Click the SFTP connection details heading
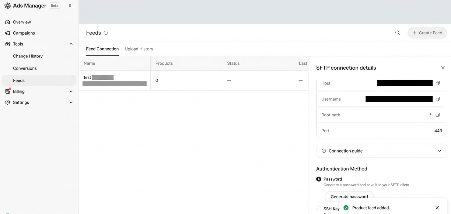451x214 pixels. tap(346, 68)
